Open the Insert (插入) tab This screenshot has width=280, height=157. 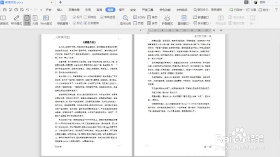coord(60,10)
